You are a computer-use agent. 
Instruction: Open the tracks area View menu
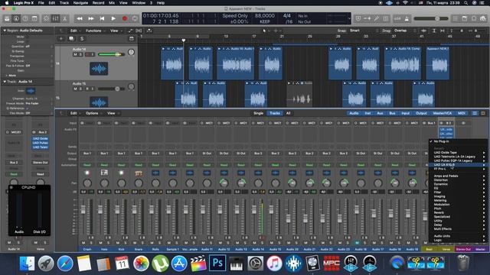point(116,31)
